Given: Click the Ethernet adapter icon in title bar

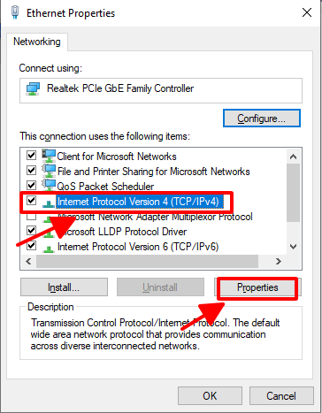Looking at the screenshot, I should [x=15, y=12].
